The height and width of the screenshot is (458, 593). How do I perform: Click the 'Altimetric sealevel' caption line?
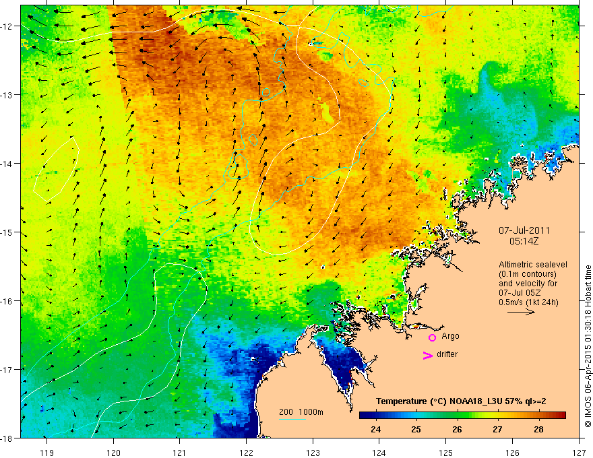[x=533, y=265]
